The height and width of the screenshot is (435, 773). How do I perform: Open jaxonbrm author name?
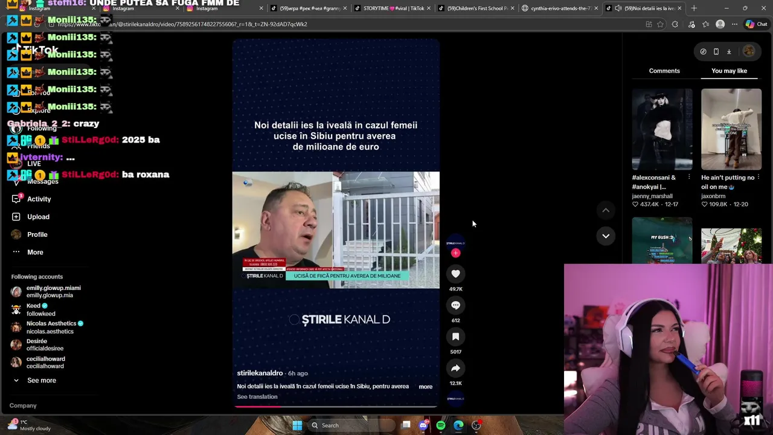(713, 196)
